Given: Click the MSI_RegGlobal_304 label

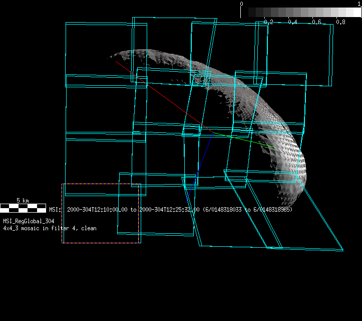Looking at the screenshot, I should pos(29,221).
